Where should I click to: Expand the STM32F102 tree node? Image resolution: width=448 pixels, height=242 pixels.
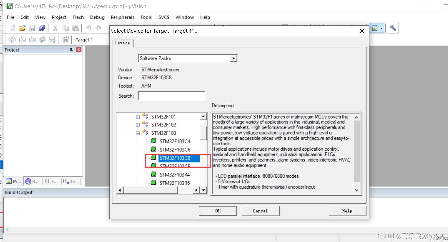[138, 125]
